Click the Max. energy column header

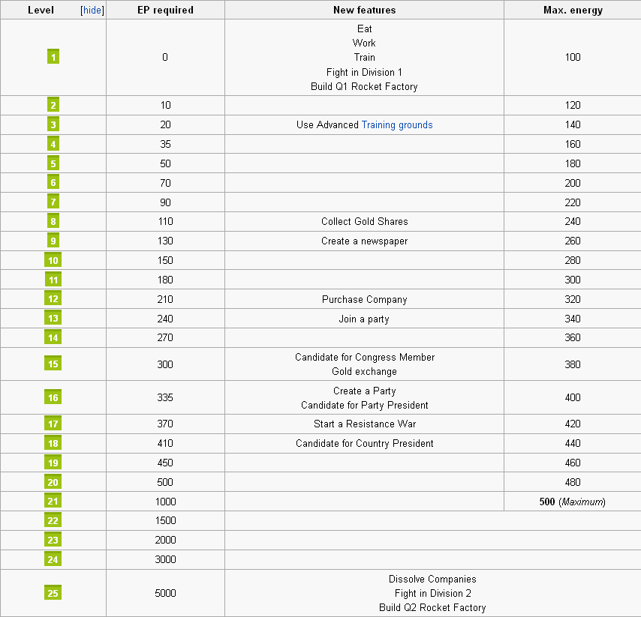pyautogui.click(x=573, y=10)
